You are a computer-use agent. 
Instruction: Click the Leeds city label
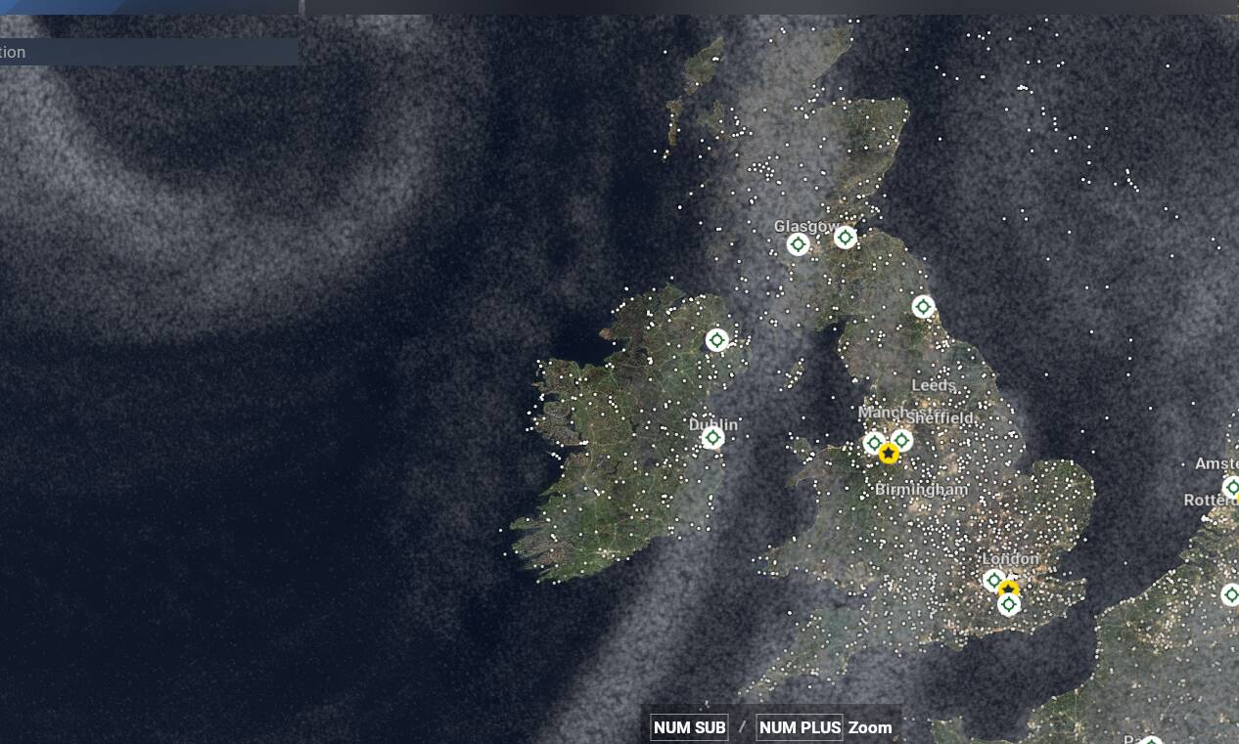[933, 386]
